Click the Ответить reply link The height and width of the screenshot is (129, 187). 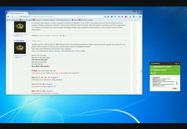[35, 35]
